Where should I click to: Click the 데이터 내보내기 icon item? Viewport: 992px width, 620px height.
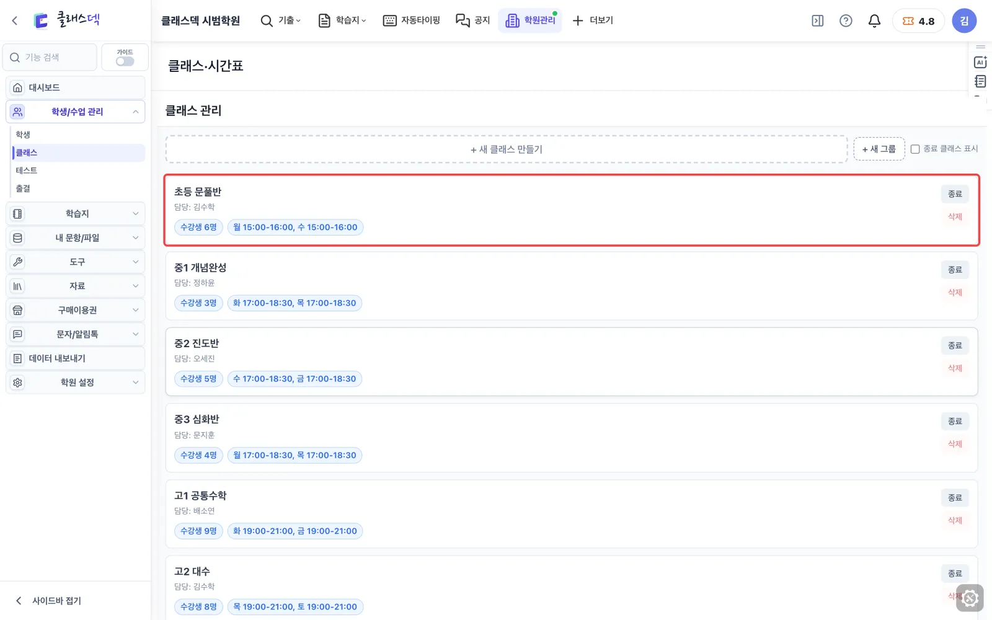coord(76,358)
